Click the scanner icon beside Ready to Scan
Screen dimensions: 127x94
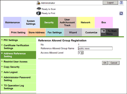point(39,9)
